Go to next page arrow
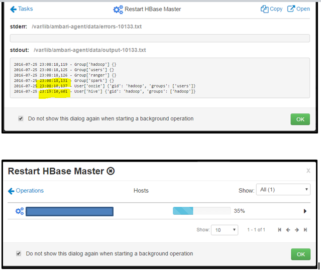This screenshot has width=321, height=271. [x=297, y=230]
